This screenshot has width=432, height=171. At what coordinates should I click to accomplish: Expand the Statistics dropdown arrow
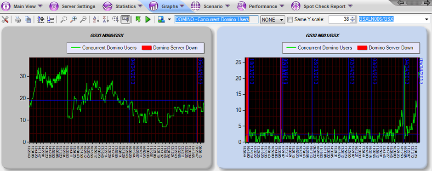[x=141, y=6]
